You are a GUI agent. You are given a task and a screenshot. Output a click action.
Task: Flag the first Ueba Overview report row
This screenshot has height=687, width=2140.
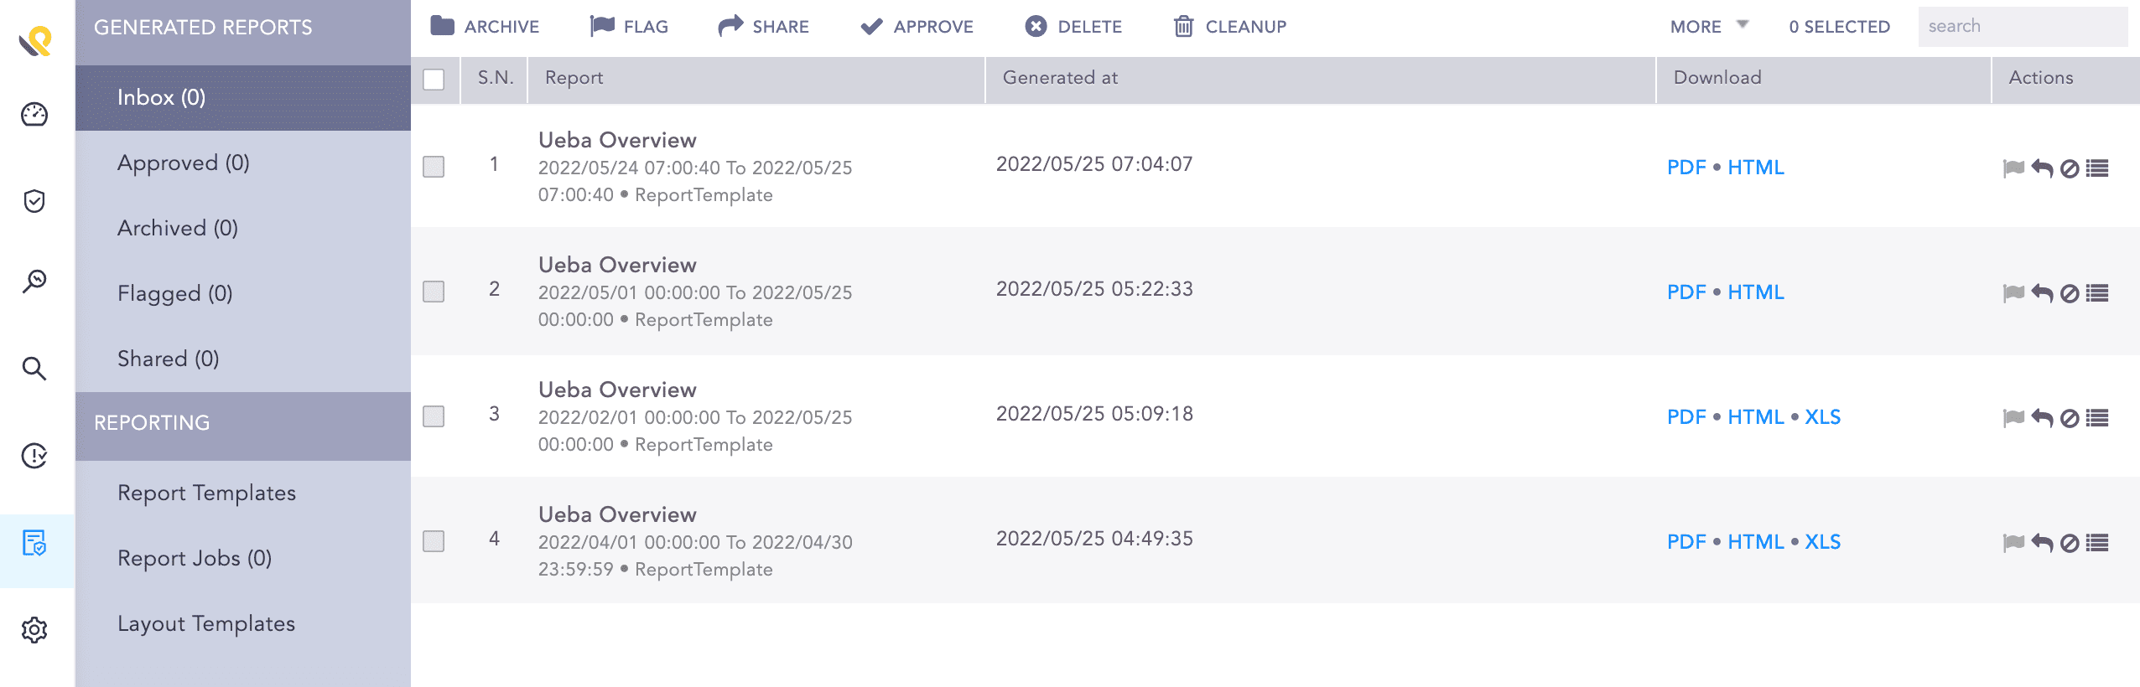[x=2013, y=168]
